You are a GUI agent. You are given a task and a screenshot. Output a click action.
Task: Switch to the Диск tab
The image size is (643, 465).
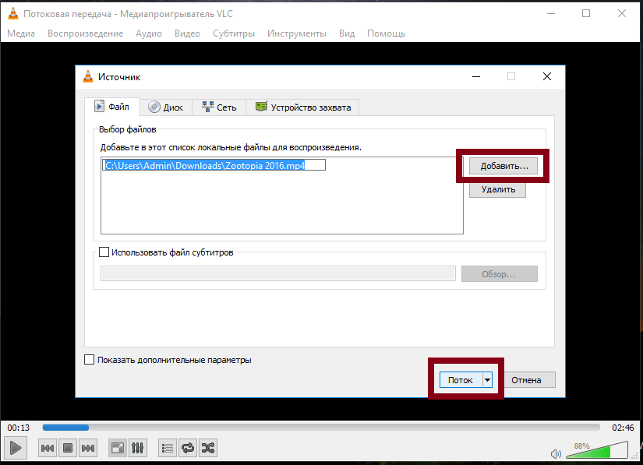165,107
